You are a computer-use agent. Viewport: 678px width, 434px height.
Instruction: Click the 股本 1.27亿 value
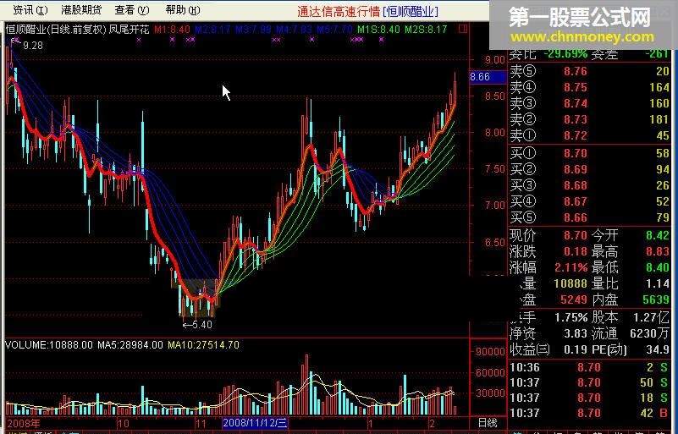(651, 318)
